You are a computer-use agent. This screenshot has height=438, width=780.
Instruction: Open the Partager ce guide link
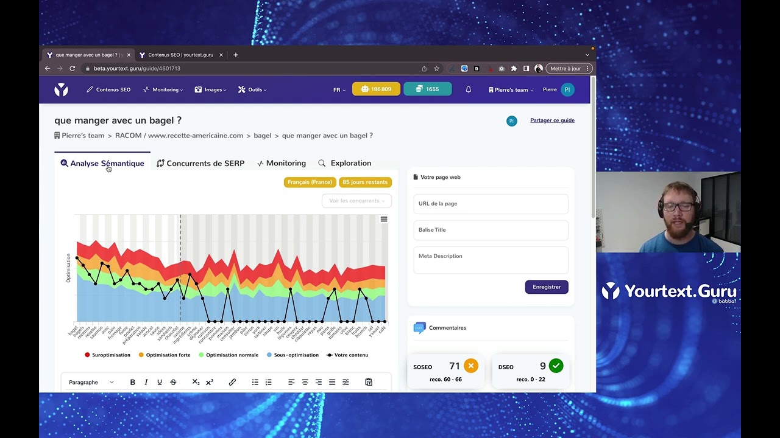[552, 120]
